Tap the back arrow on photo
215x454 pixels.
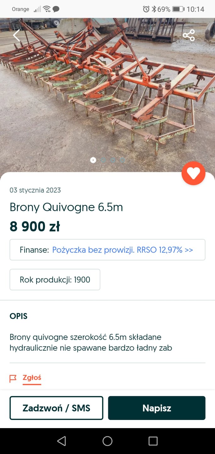[16, 35]
